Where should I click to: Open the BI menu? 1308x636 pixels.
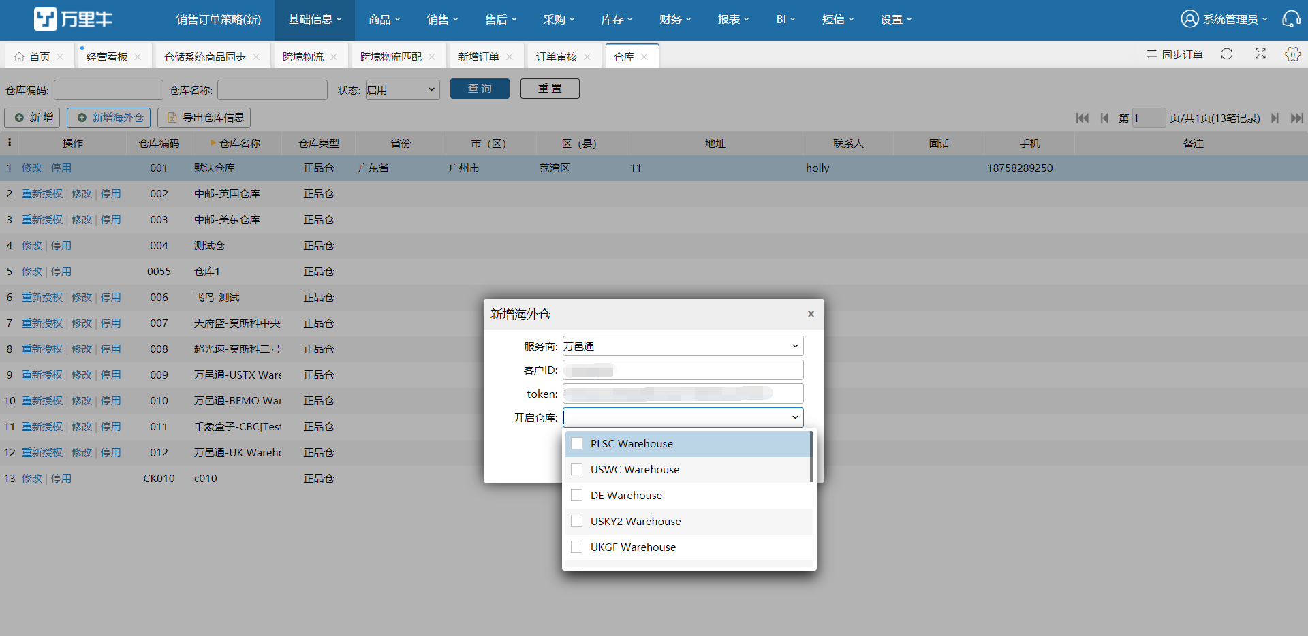click(x=785, y=20)
